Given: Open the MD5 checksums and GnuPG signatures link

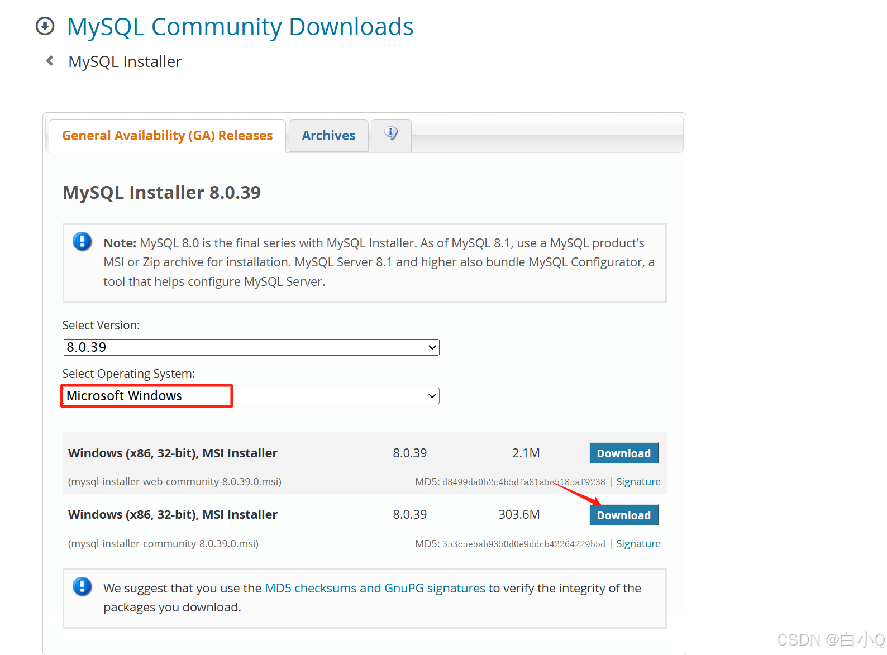Looking at the screenshot, I should (375, 588).
